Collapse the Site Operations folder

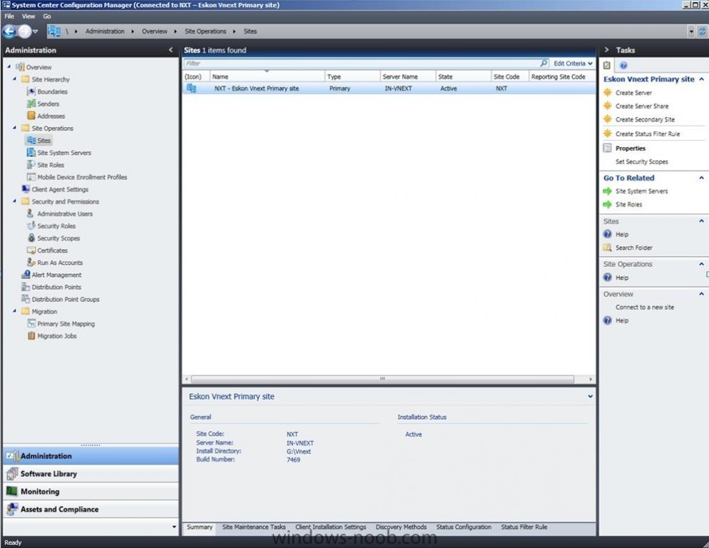point(14,128)
